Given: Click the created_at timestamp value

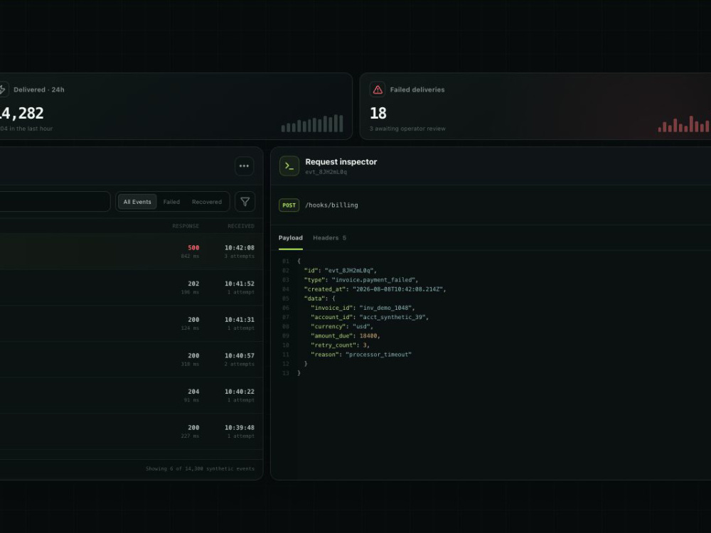Looking at the screenshot, I should 399,289.
